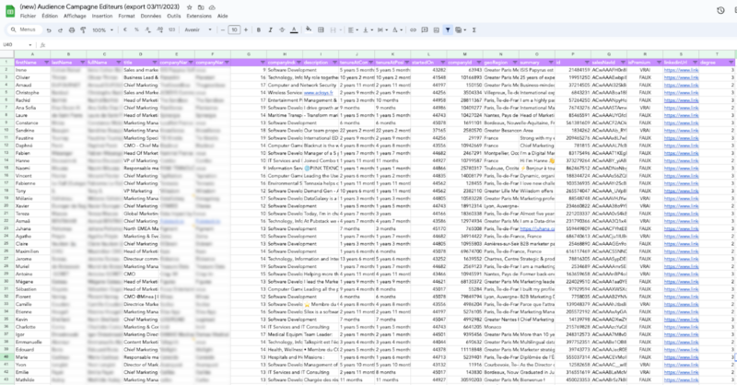Increase decimal places
Screen dimensions: 737x385
(x=159, y=30)
